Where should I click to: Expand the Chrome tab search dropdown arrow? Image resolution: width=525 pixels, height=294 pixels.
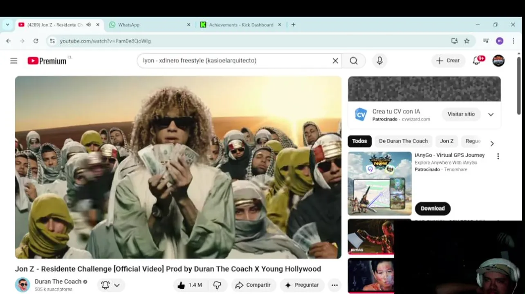click(x=7, y=24)
